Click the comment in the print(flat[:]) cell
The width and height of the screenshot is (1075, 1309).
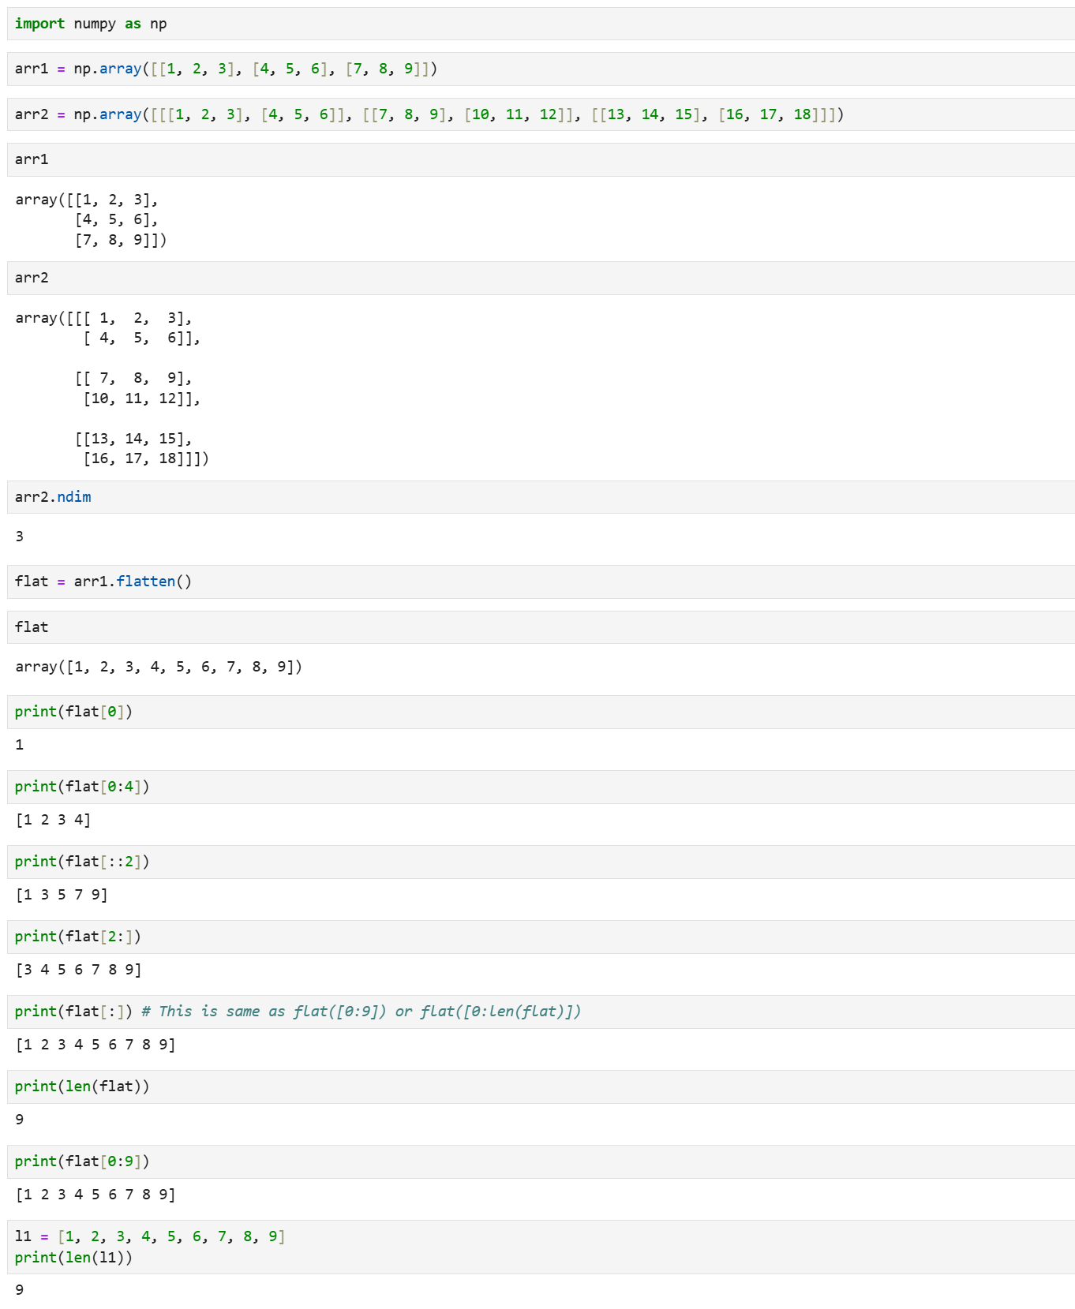coord(361,1012)
